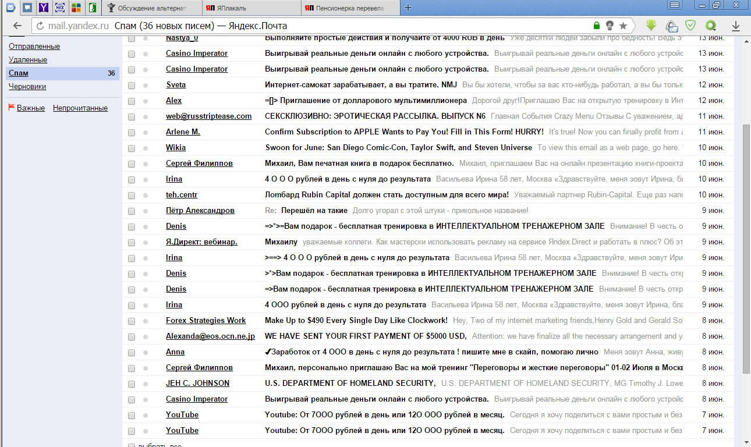
Task: Select the checkbox for Sveta's email
Action: click(x=132, y=85)
